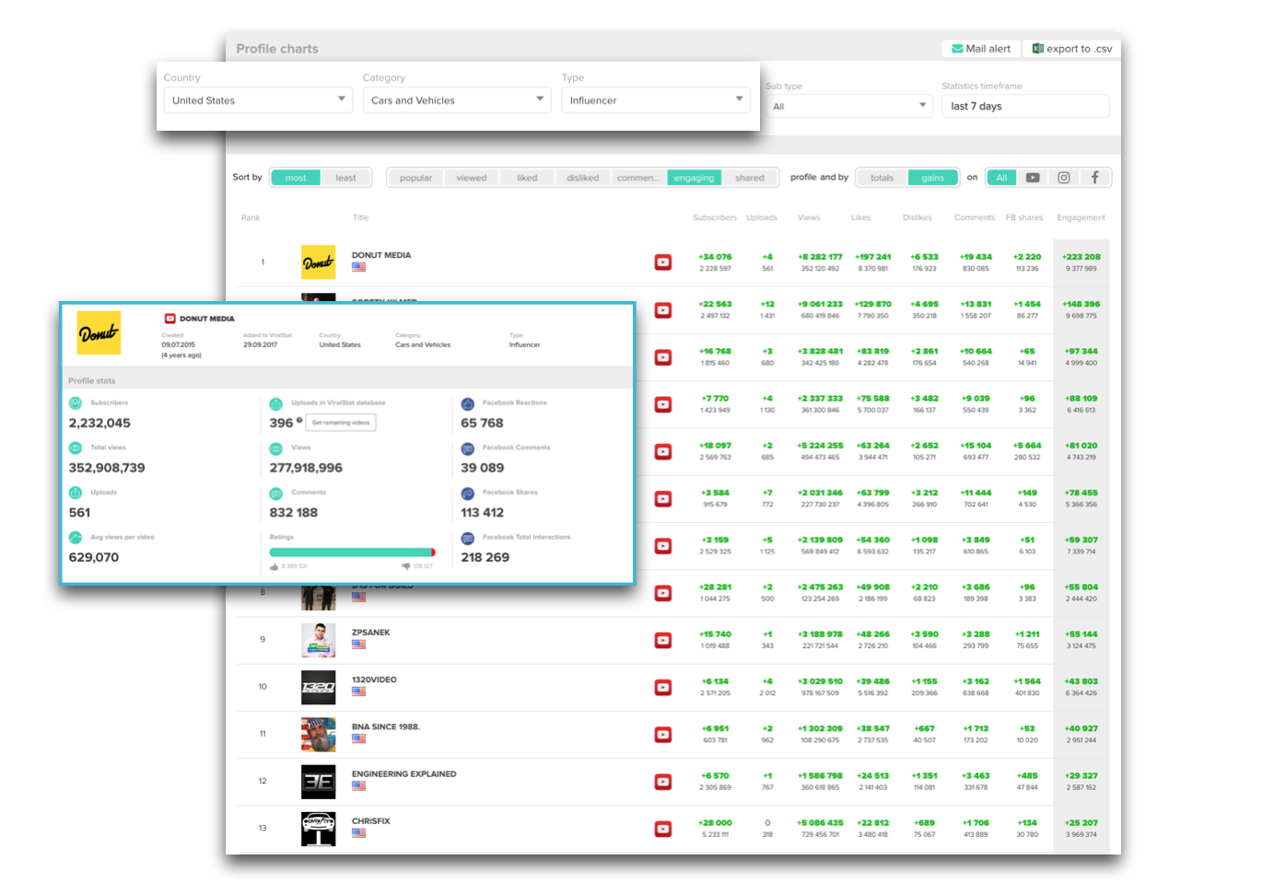The width and height of the screenshot is (1286, 895).
Task: Click YouTube icon in ZPSANEK row
Action: click(x=663, y=640)
